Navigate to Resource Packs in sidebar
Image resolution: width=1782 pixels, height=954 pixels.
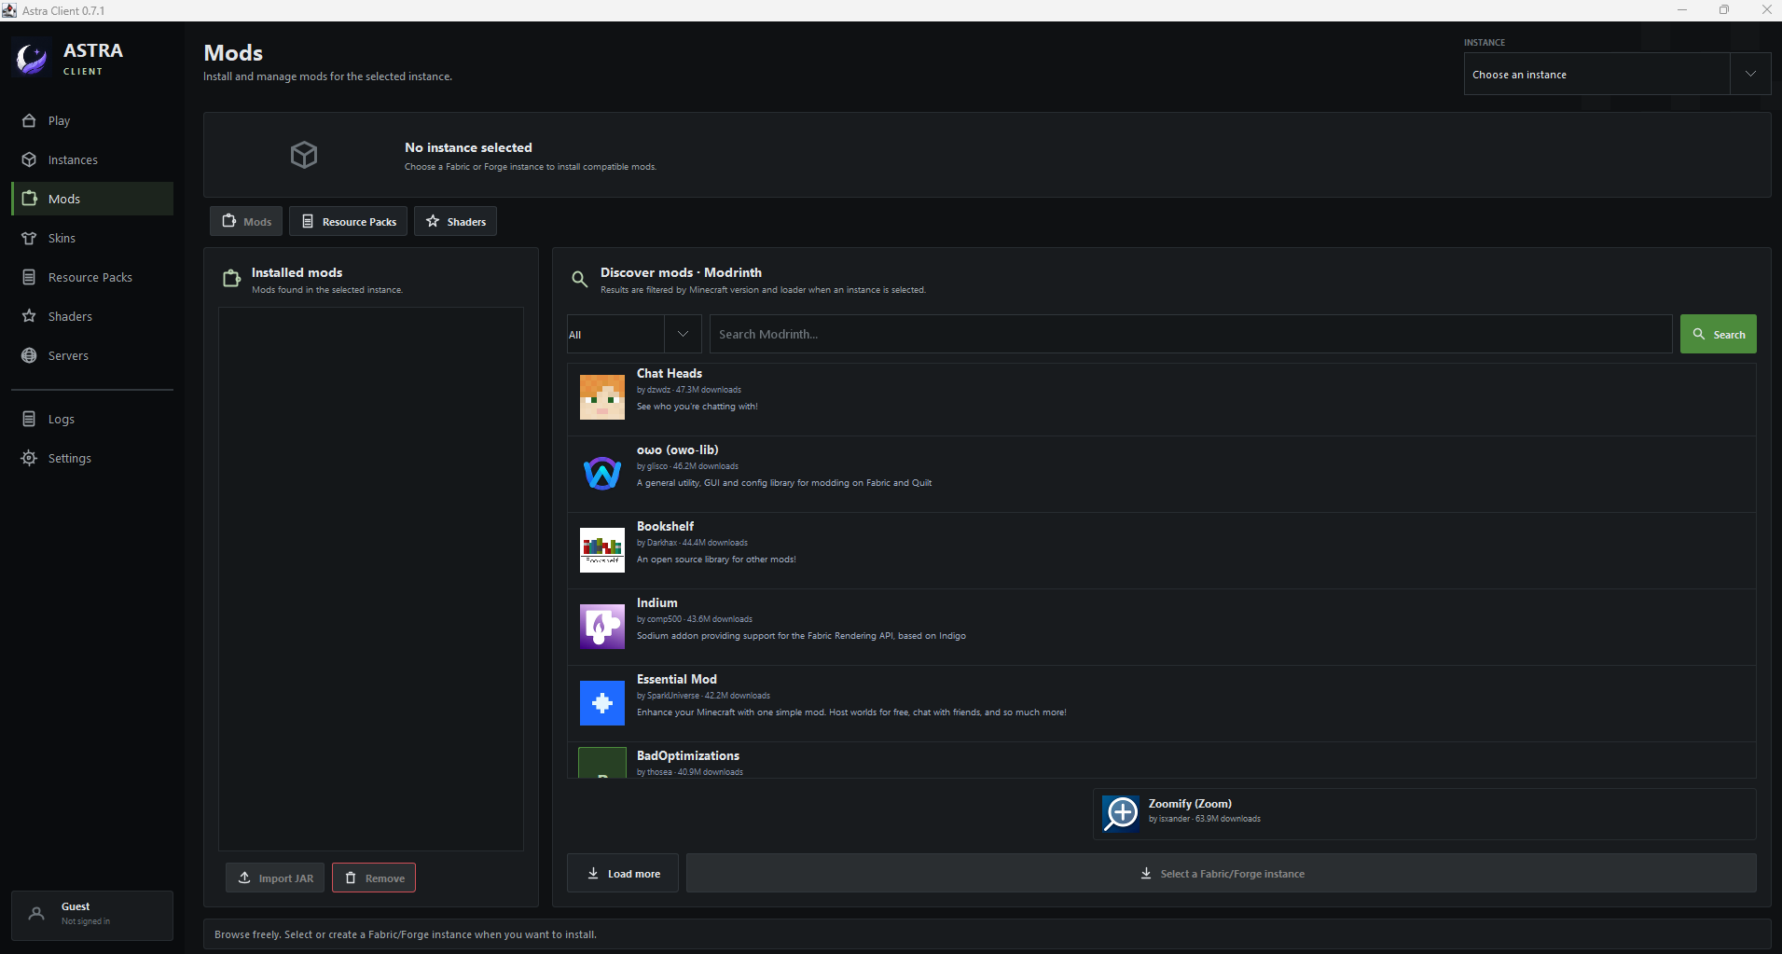click(x=92, y=277)
